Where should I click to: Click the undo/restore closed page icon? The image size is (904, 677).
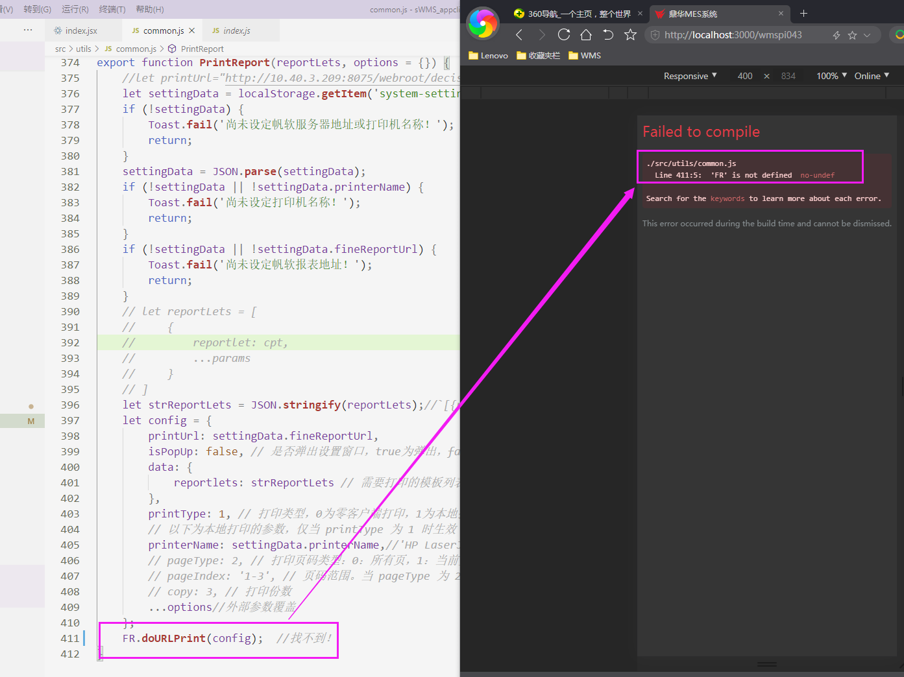[608, 35]
